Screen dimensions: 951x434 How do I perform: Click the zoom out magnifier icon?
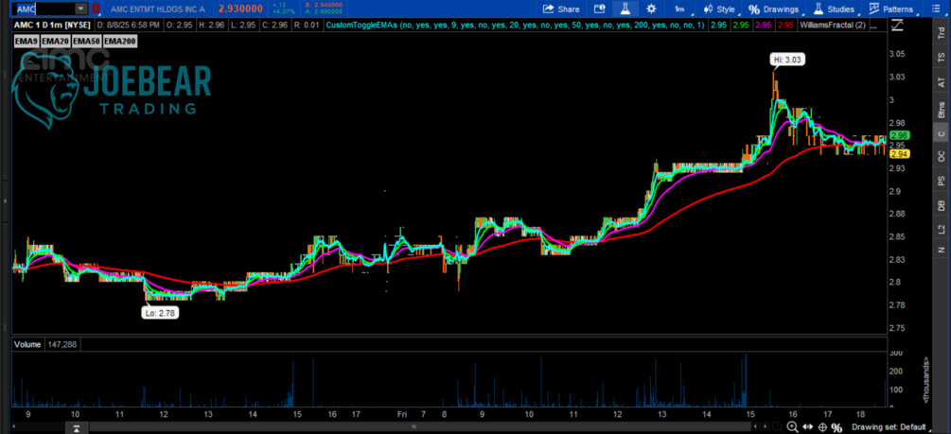[x=778, y=427]
